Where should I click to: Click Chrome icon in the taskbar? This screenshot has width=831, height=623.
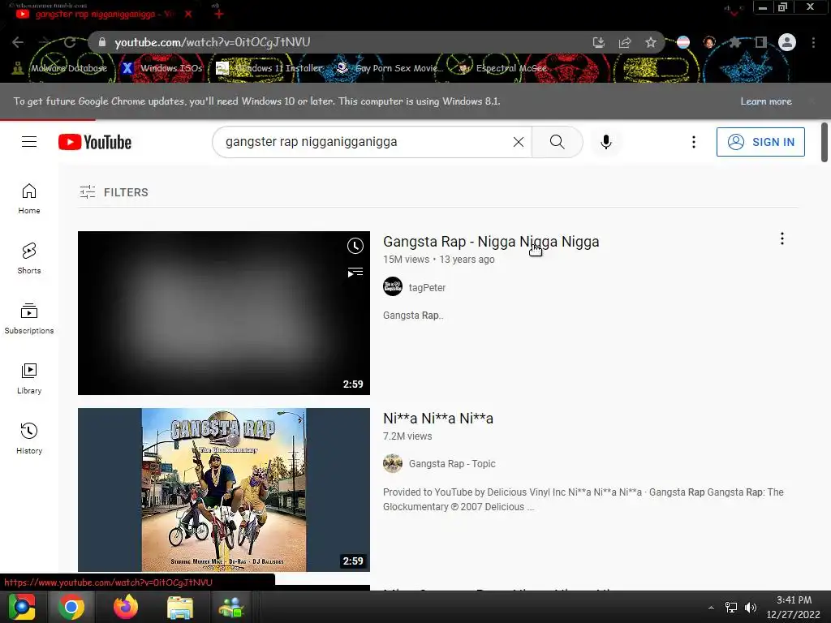[71, 607]
